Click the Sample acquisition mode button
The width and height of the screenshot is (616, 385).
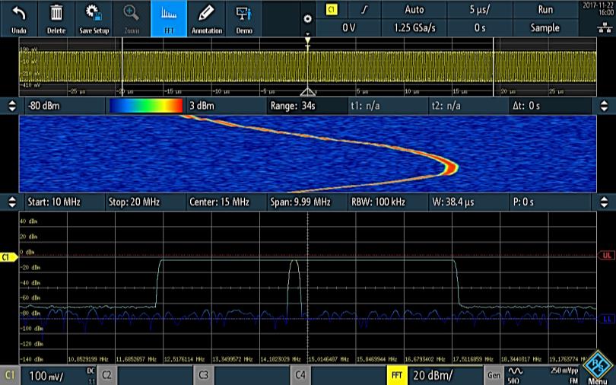(545, 27)
